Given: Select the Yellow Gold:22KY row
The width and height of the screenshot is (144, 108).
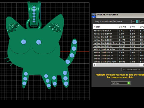Looking at the screenshot, I should pos(118,46).
